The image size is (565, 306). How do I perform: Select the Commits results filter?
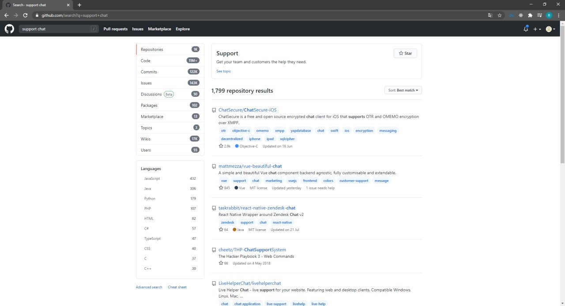click(x=170, y=72)
